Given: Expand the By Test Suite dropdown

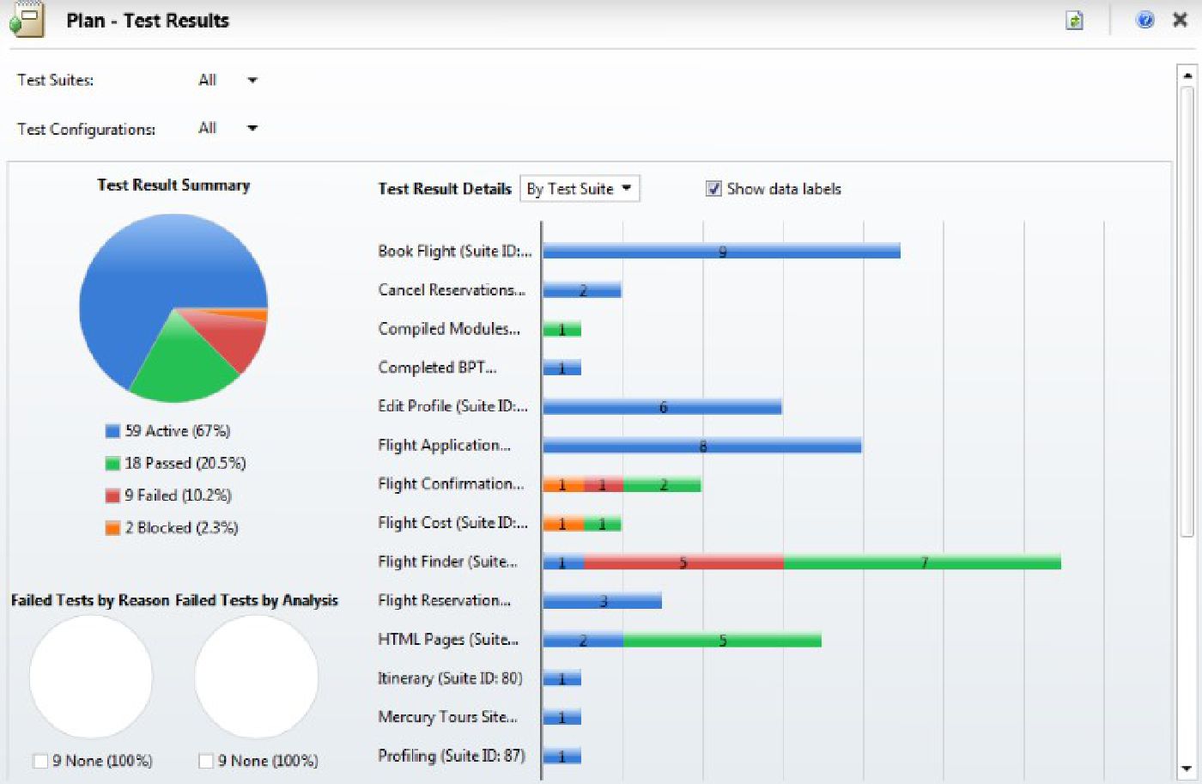Looking at the screenshot, I should [580, 189].
